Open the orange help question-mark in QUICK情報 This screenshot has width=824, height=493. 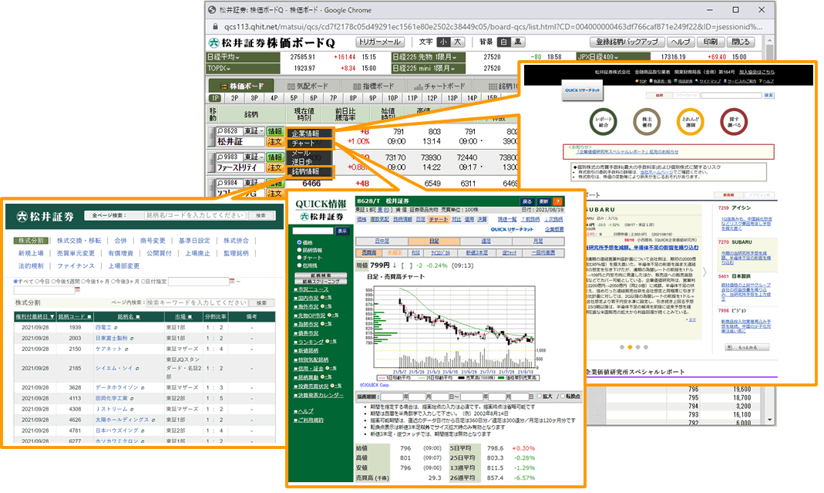[x=557, y=201]
